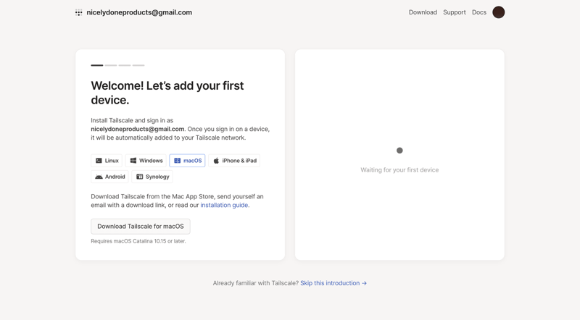Click Skip this introduction link
This screenshot has width=580, height=320.
click(333, 283)
